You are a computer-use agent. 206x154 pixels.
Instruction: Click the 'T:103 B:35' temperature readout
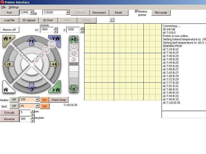pyautogui.click(x=70, y=105)
